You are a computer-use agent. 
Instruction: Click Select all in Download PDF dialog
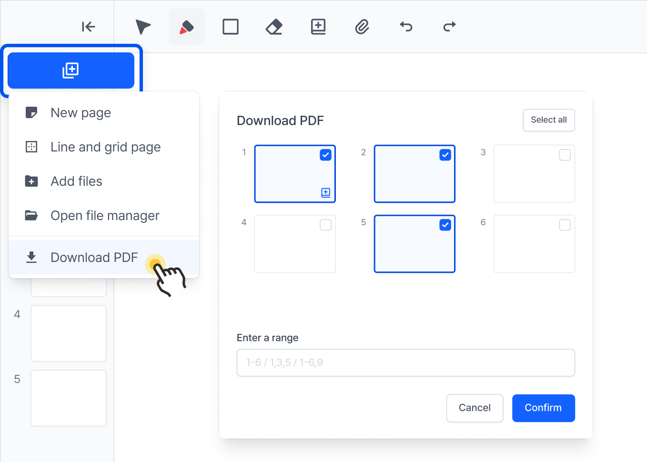click(549, 120)
